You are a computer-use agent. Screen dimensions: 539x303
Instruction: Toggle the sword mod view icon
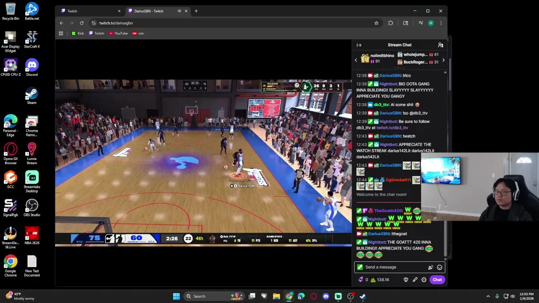click(415, 280)
